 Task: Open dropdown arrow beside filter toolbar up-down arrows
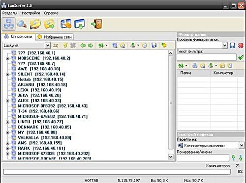(x=186, y=66)
